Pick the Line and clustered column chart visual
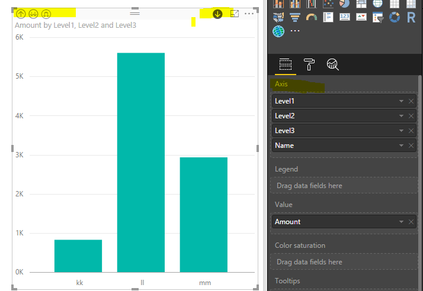Viewport: 423px width, 291px height. 295,4
